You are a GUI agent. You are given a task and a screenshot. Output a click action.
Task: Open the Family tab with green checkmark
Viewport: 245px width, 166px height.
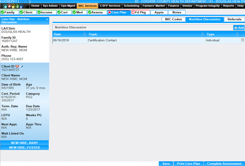(9, 12)
